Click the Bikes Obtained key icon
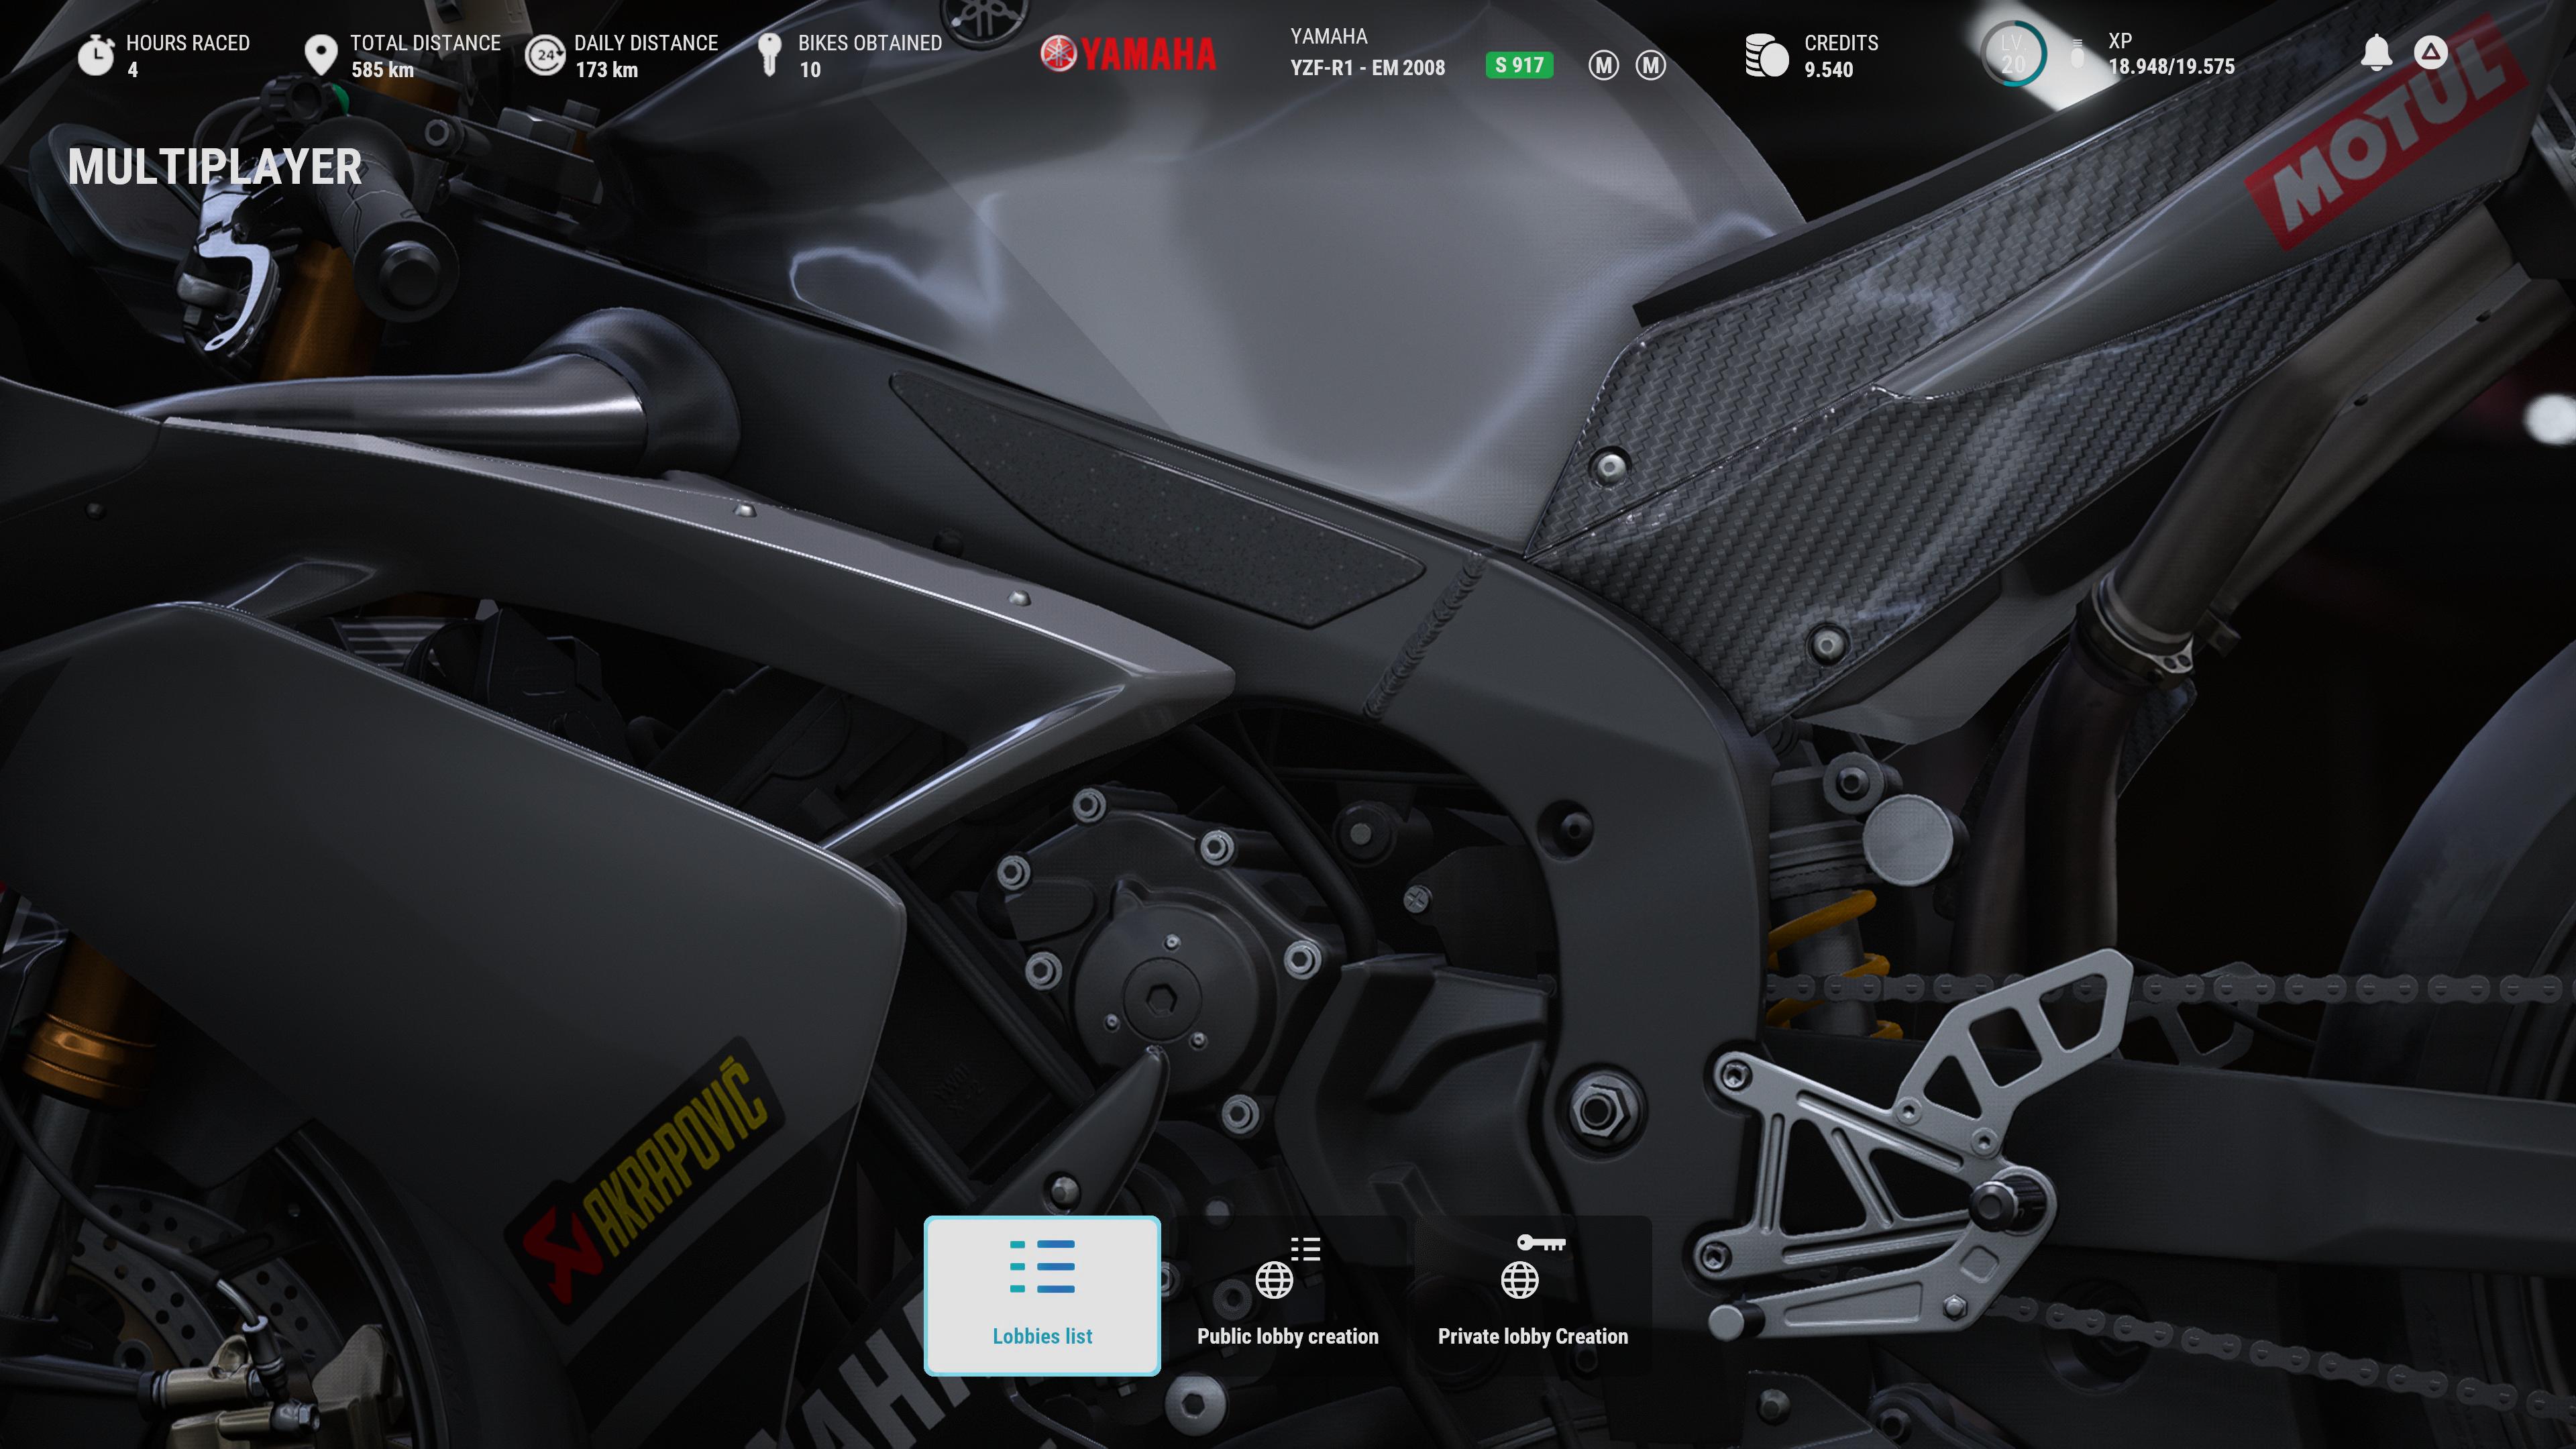The height and width of the screenshot is (1449, 2576). (x=769, y=55)
